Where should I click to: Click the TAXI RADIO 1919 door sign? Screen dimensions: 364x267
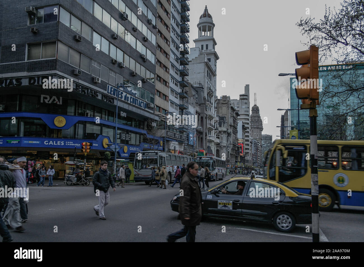tap(225, 204)
